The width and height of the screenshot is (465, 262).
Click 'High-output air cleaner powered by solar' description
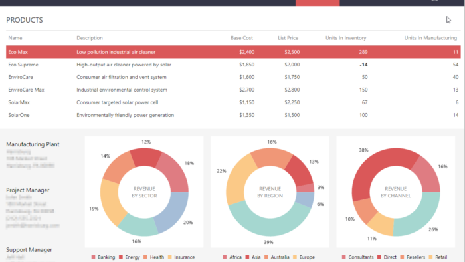124,65
